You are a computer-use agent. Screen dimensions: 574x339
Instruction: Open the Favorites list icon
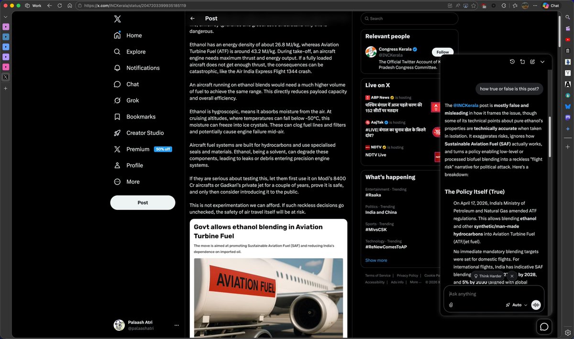[x=515, y=6]
